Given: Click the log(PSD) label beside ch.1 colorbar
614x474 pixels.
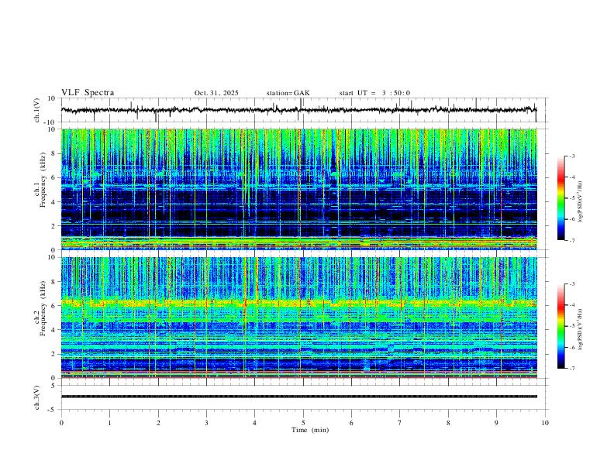Looking at the screenshot, I should point(580,202).
